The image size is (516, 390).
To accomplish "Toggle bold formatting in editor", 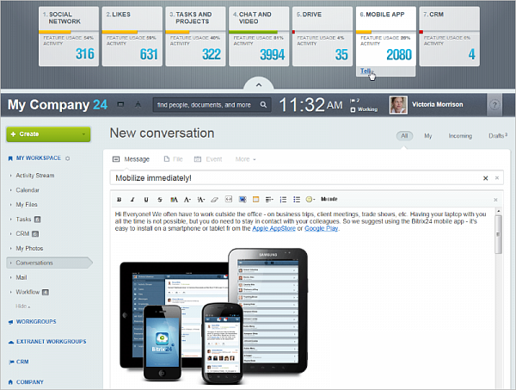I will pyautogui.click(x=120, y=199).
